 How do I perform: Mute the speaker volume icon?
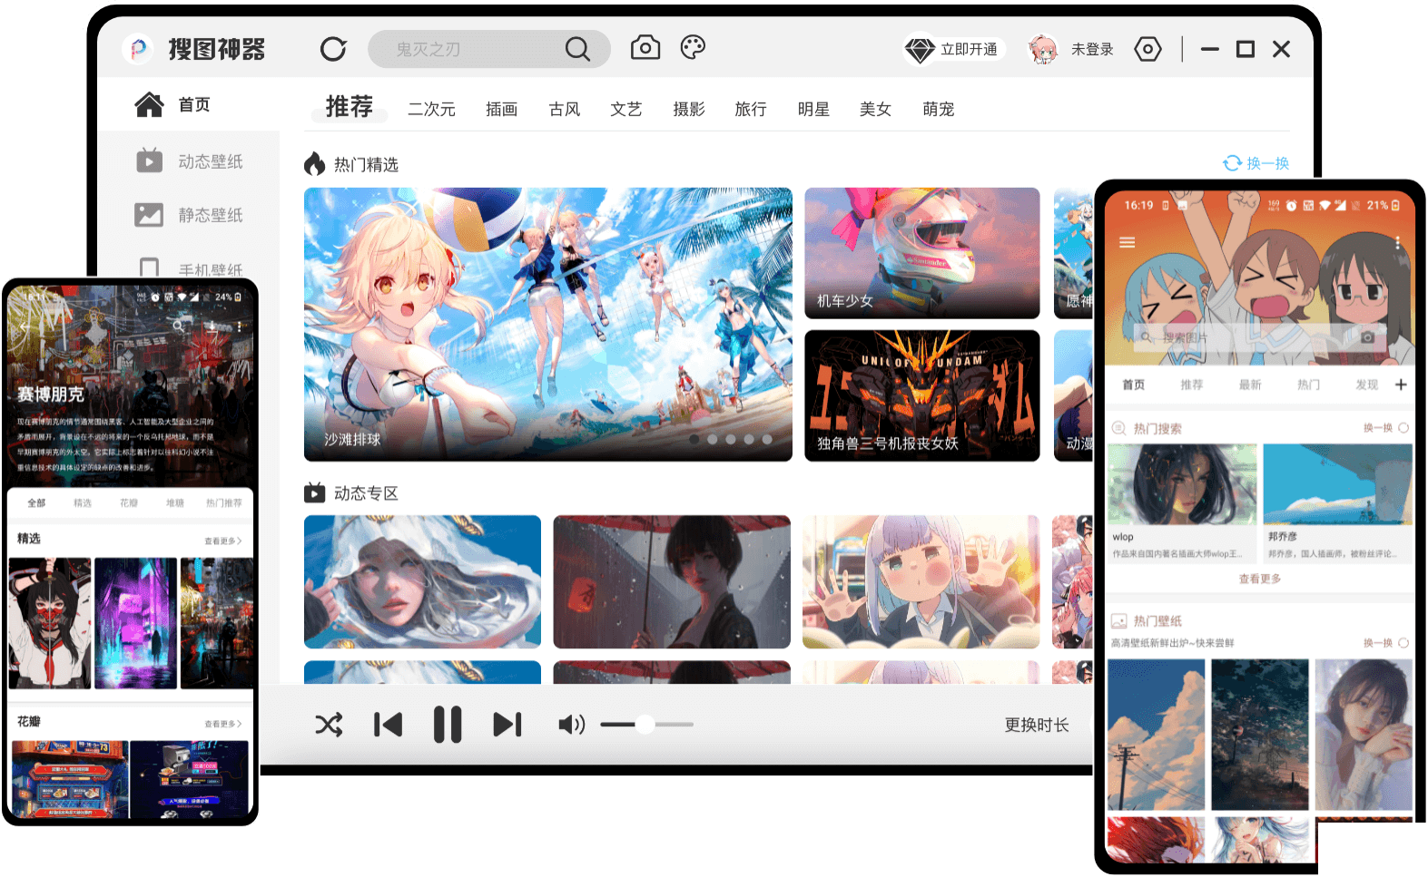tap(571, 725)
